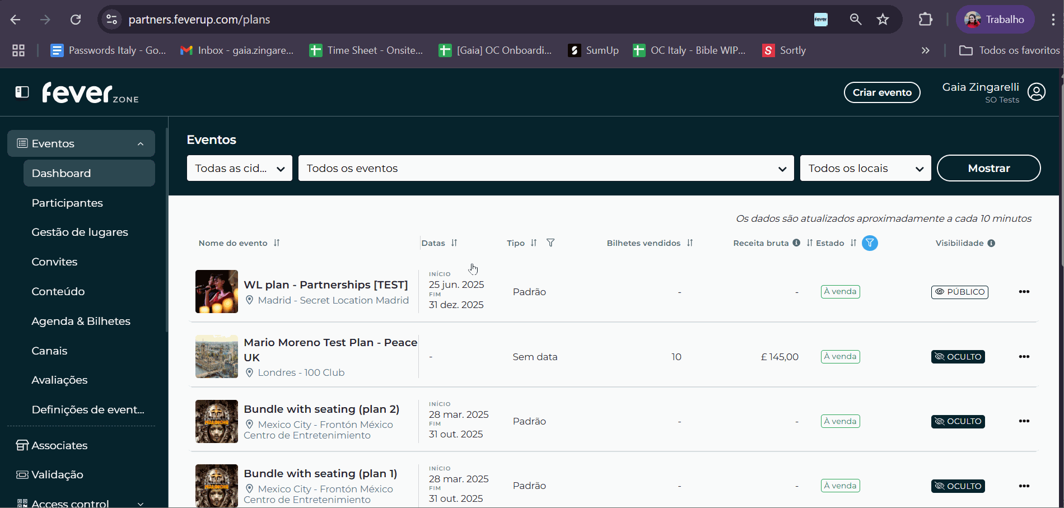Click the blue Estado filter icon
1064x508 pixels.
(x=870, y=243)
